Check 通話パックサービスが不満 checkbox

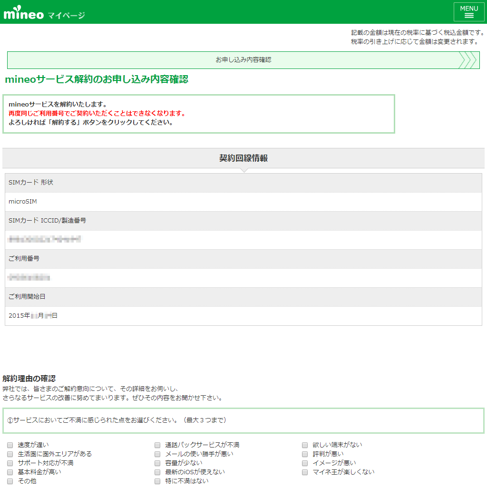tap(157, 445)
